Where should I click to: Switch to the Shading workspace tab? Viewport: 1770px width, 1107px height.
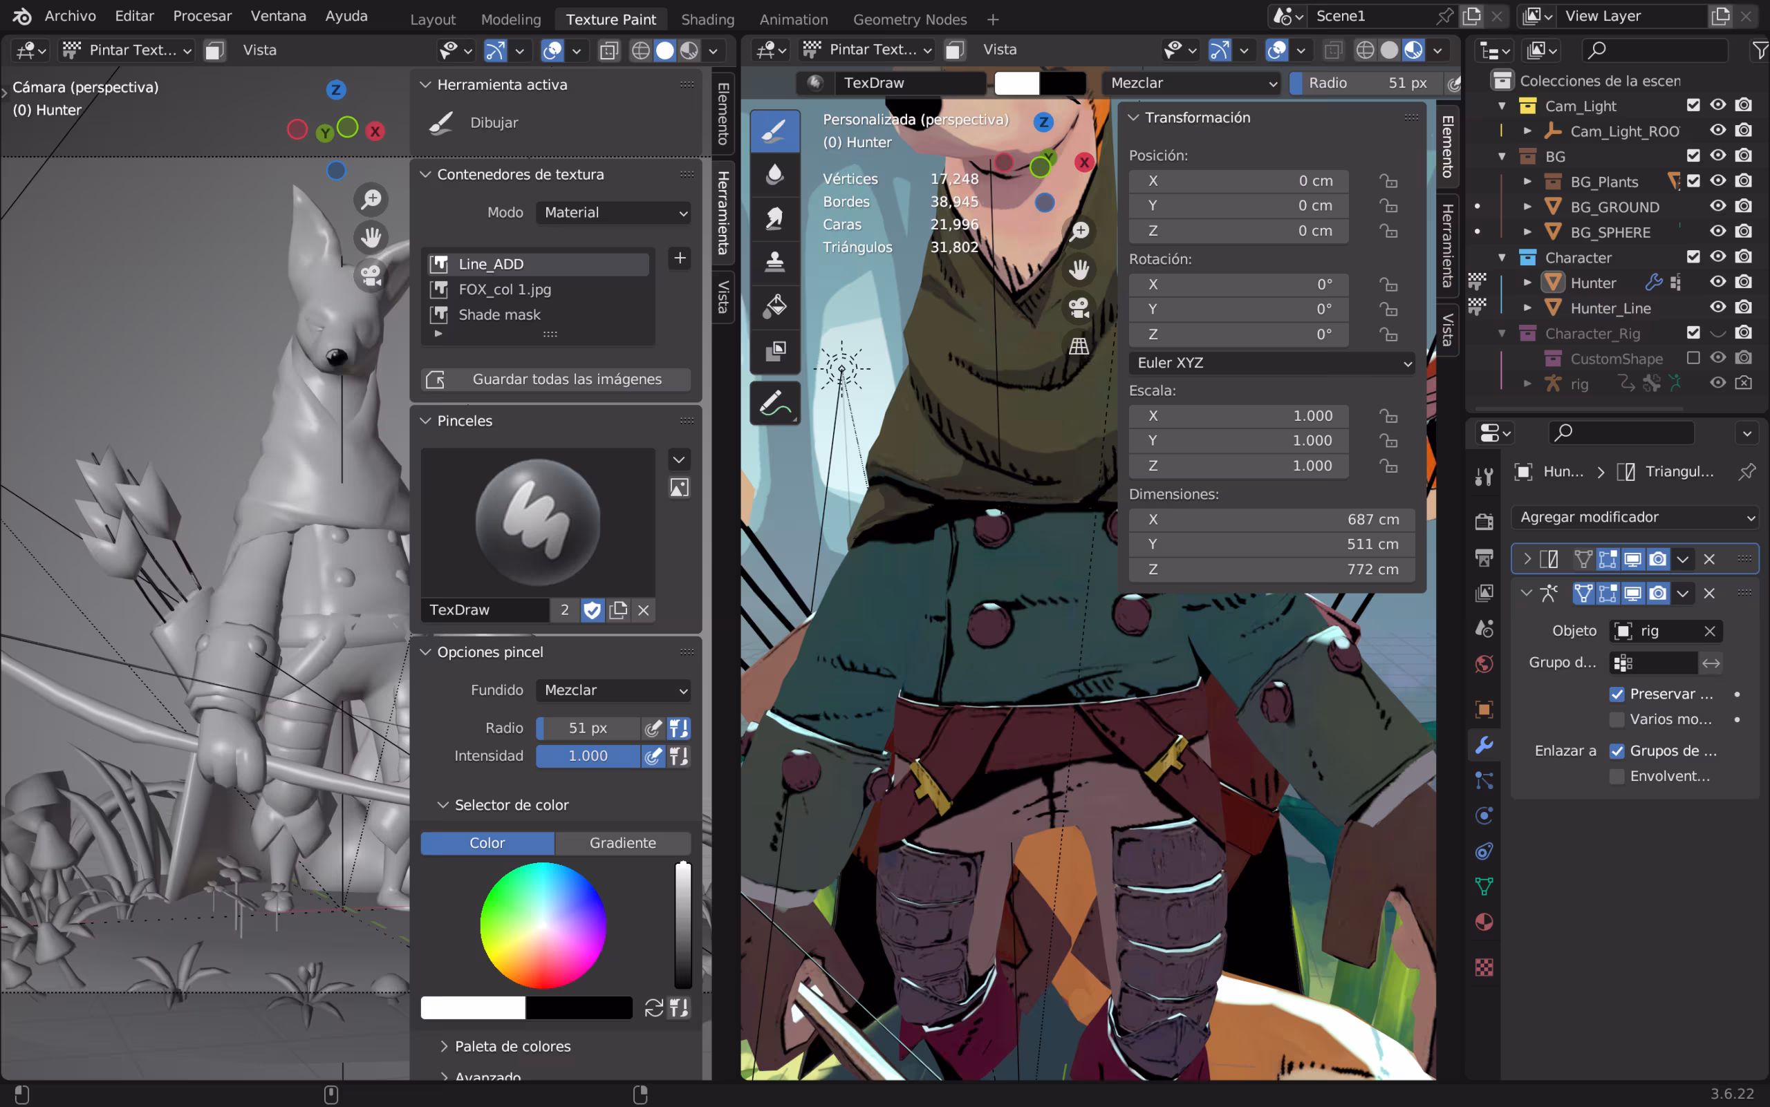click(x=708, y=20)
